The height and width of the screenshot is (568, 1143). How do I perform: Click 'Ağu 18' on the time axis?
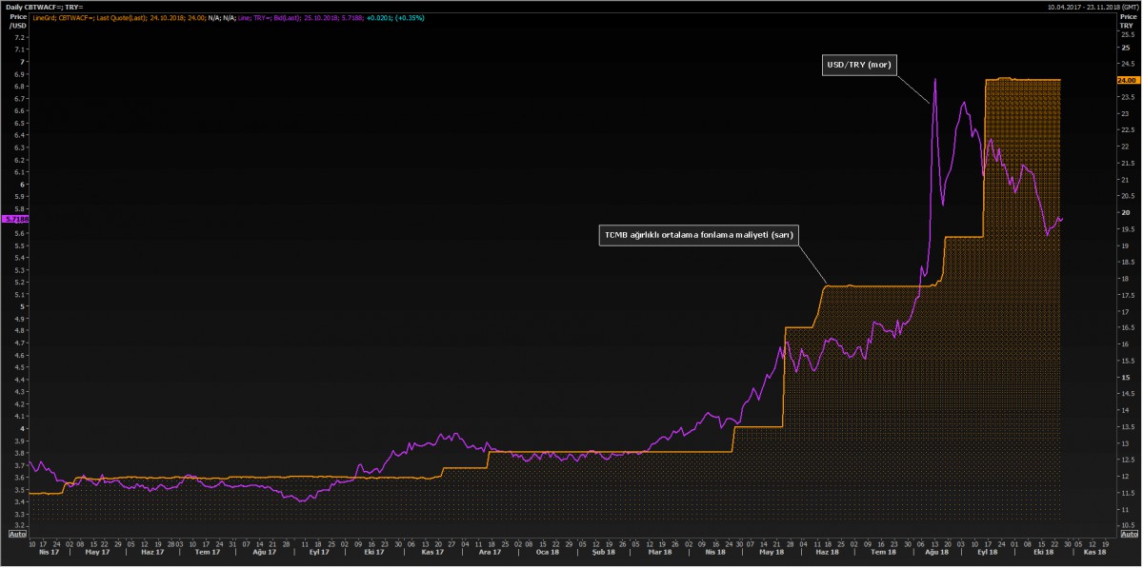(x=934, y=552)
